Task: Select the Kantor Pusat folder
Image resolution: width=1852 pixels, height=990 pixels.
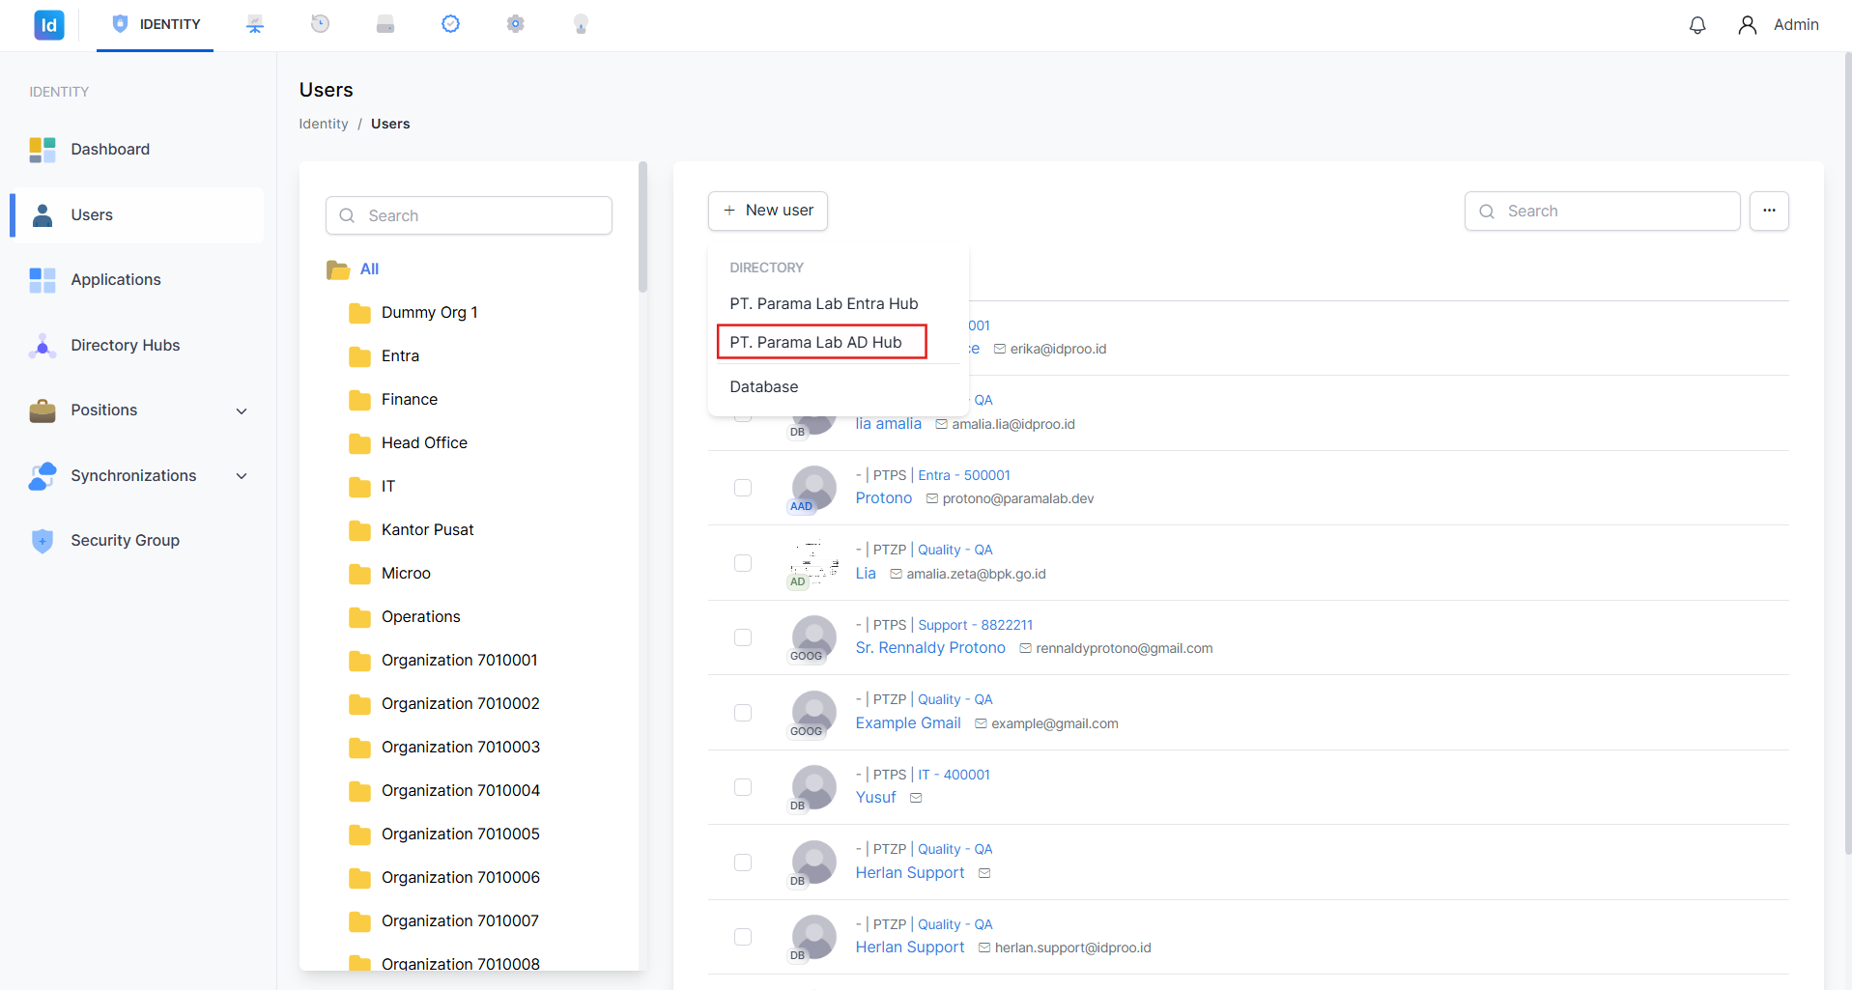Action: click(x=428, y=530)
